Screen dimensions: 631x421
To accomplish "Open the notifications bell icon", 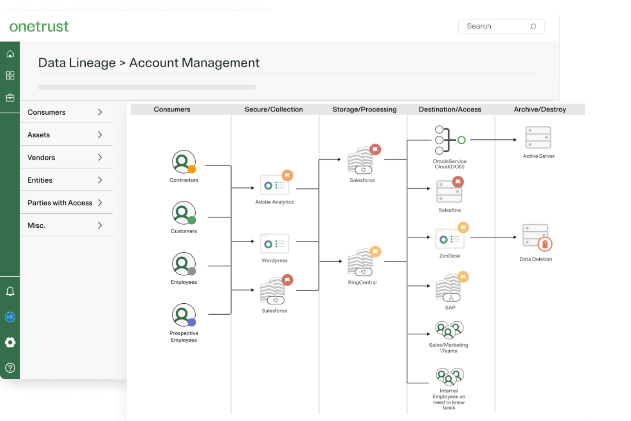I will 10,290.
